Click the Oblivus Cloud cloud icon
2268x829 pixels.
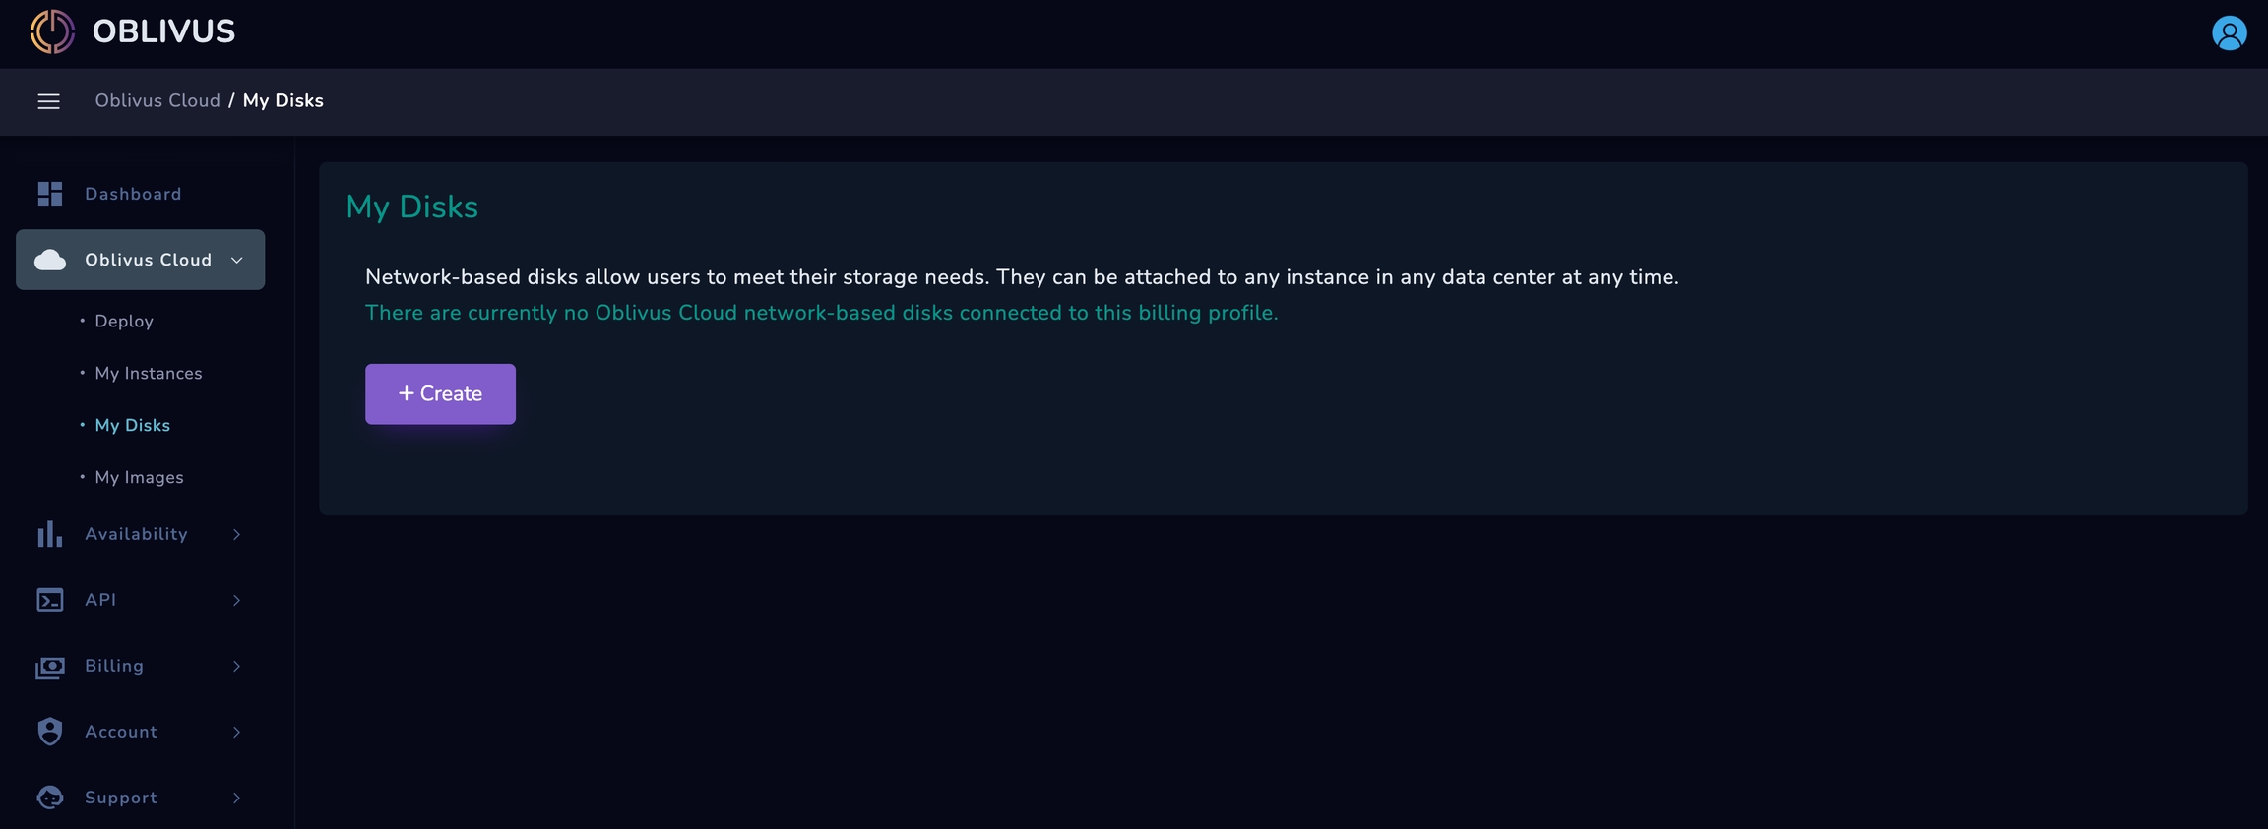pos(50,260)
